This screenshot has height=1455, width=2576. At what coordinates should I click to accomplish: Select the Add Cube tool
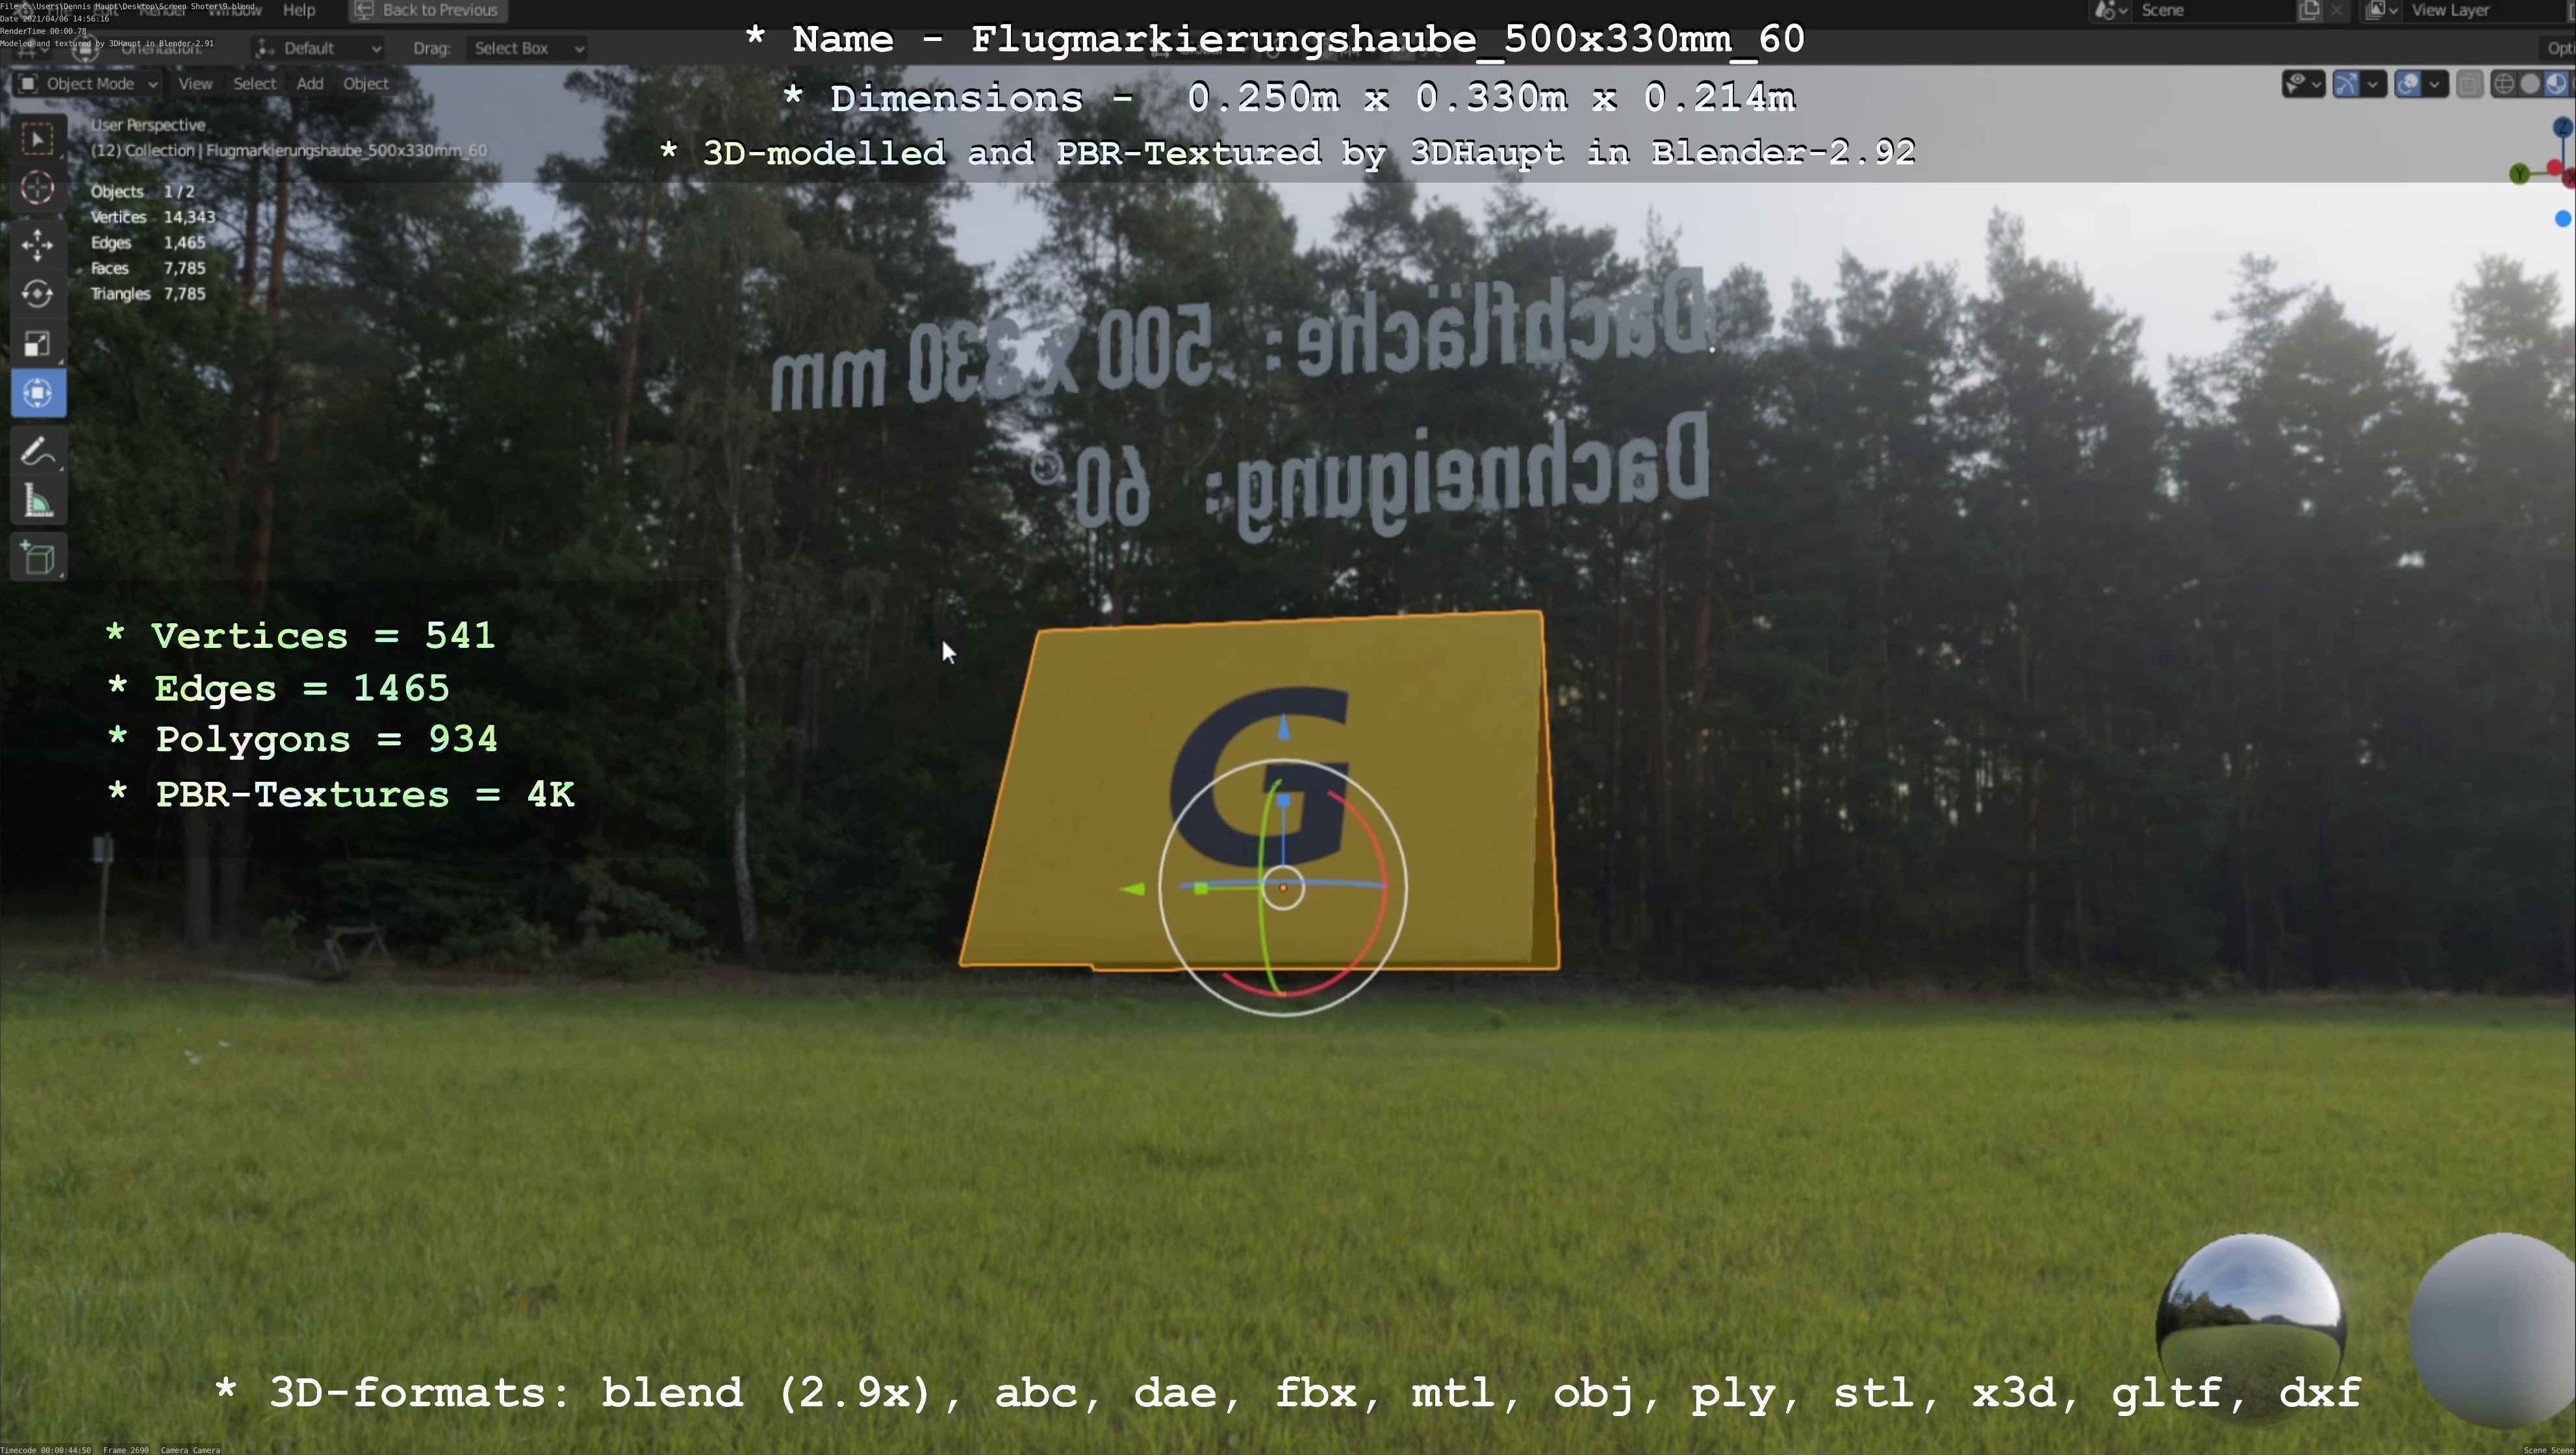[38, 558]
